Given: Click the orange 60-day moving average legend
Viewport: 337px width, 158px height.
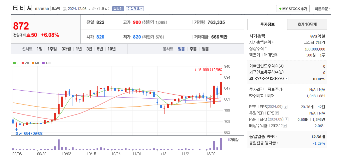Looking at the screenshot, I should pos(35,63).
